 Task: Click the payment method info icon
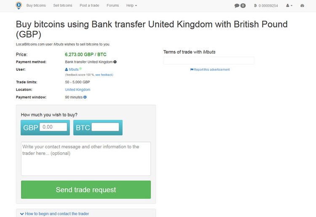(x=115, y=62)
